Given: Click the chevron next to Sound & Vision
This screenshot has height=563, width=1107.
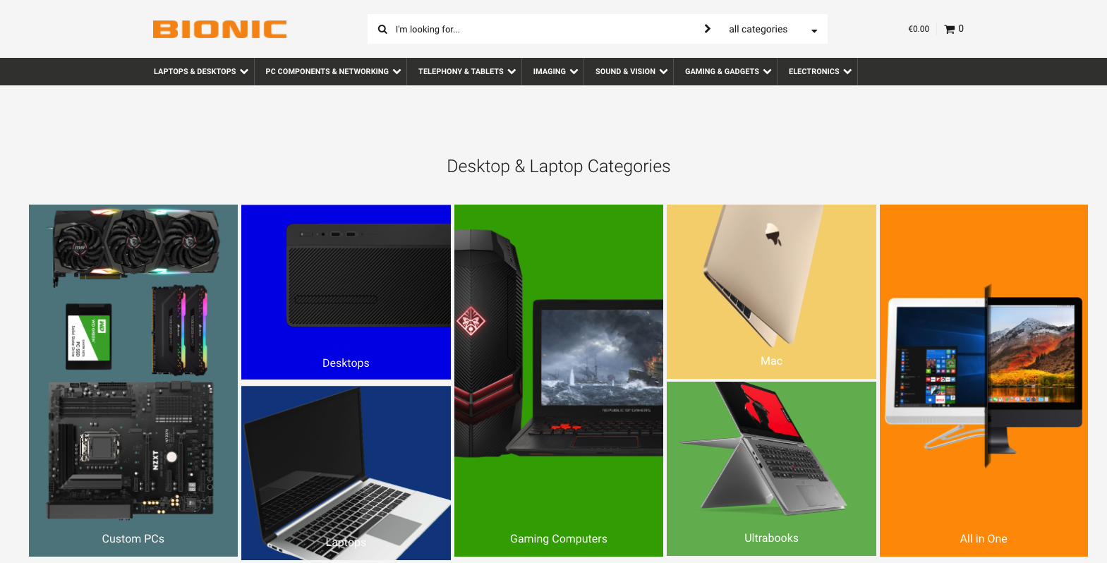Looking at the screenshot, I should coord(663,71).
